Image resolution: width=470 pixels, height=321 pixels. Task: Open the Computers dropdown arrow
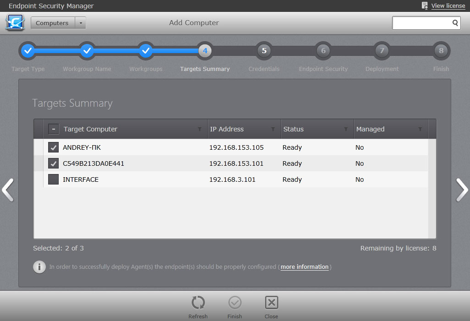click(x=80, y=23)
